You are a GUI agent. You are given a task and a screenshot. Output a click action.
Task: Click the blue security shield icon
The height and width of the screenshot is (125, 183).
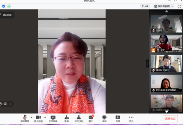[x=4, y=6]
